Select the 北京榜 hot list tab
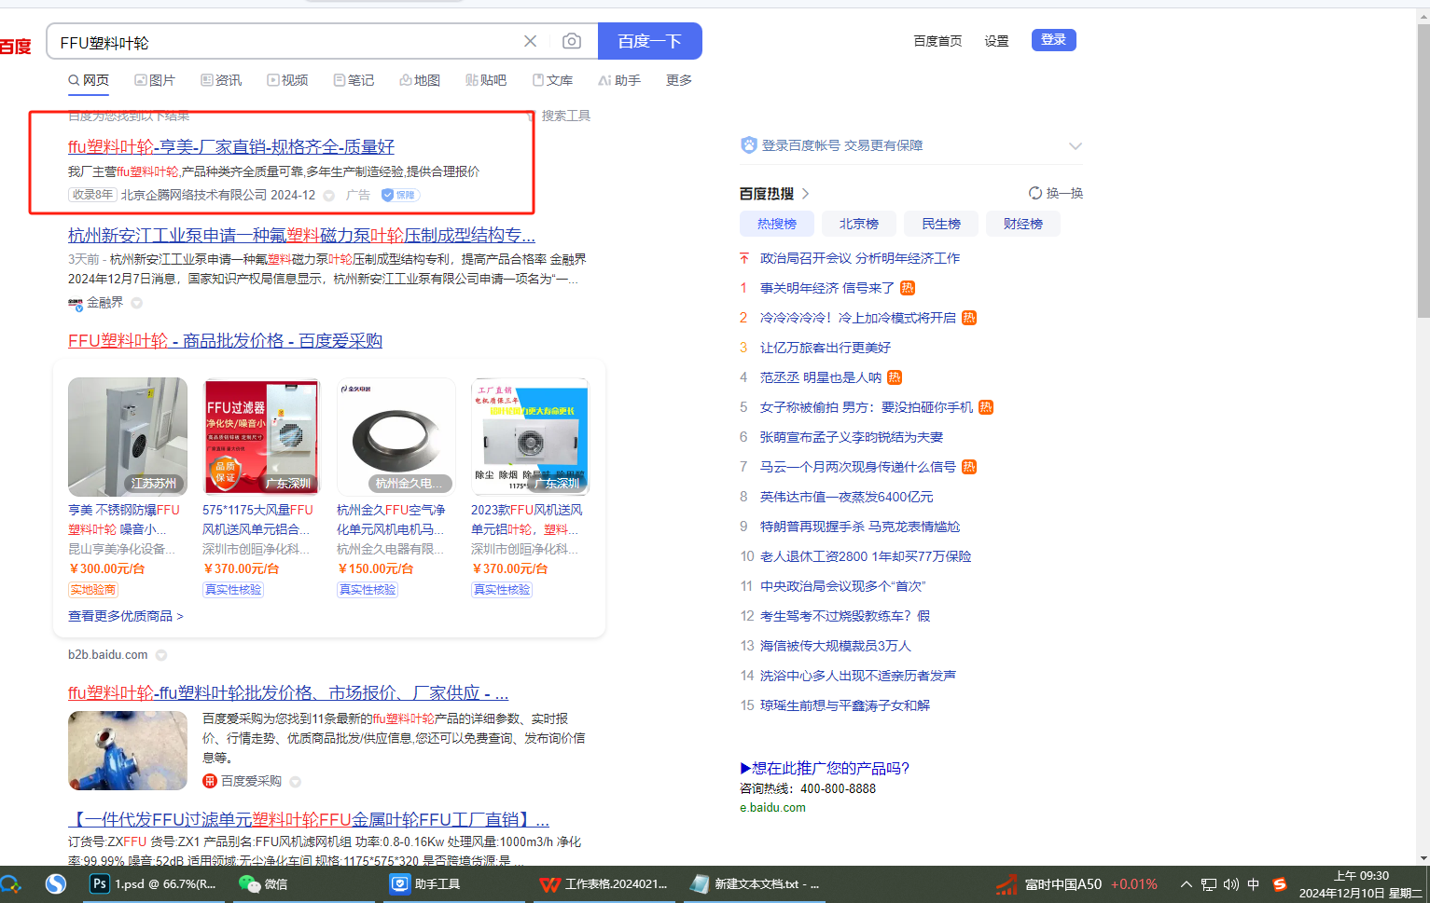Screen dimensions: 1430x903 click(858, 224)
